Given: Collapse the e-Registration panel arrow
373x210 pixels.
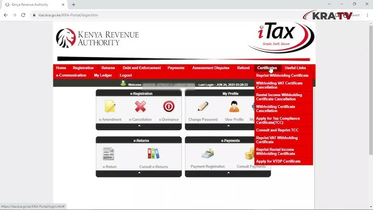Looking at the screenshot, I should 139,126.
